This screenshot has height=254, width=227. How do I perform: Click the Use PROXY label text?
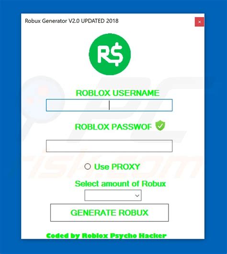tap(117, 166)
